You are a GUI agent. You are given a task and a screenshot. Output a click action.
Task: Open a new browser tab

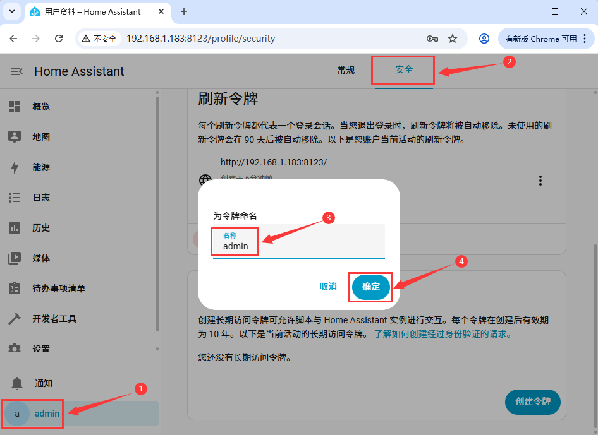[x=184, y=11]
